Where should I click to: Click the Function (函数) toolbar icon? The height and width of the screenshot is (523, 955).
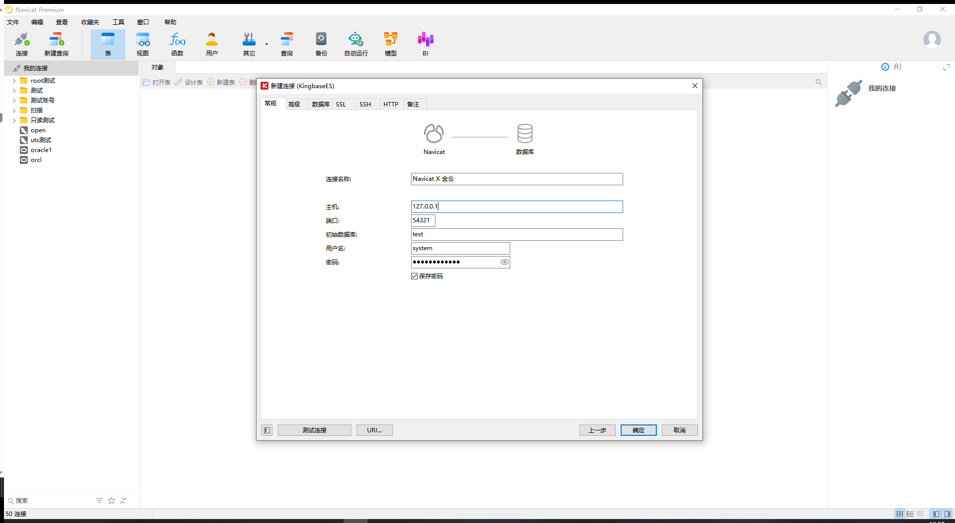(177, 44)
